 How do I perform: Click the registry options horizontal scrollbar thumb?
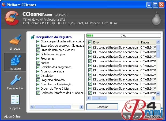[53, 107]
